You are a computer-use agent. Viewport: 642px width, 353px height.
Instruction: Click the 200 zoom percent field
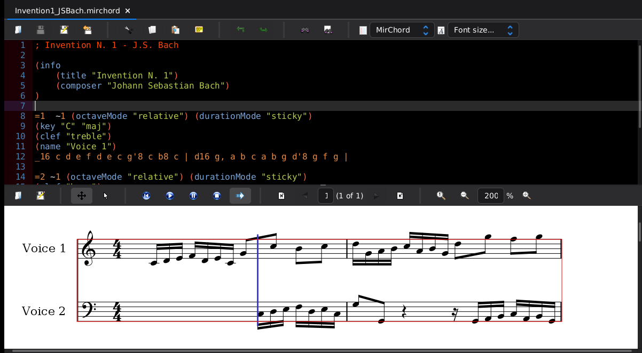(x=490, y=196)
